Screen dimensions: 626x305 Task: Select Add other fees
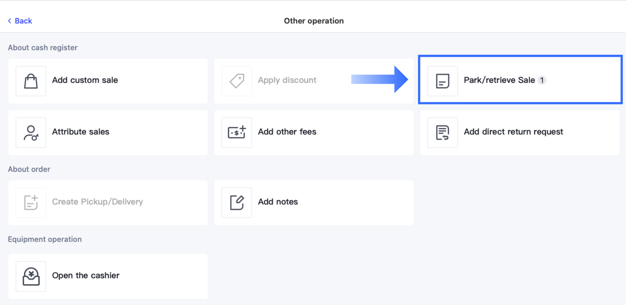(x=287, y=132)
